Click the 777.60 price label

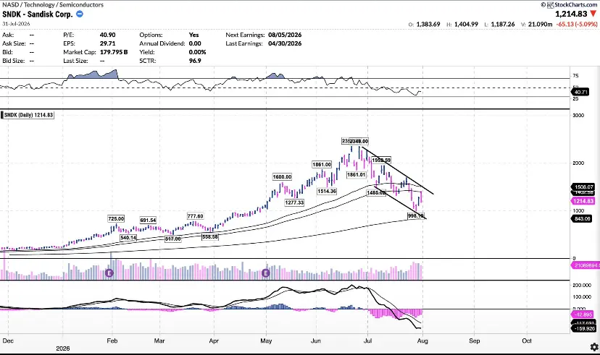click(x=195, y=216)
